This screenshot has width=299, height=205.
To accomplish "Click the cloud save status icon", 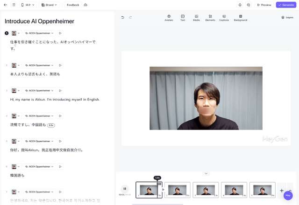I will click(x=85, y=5).
